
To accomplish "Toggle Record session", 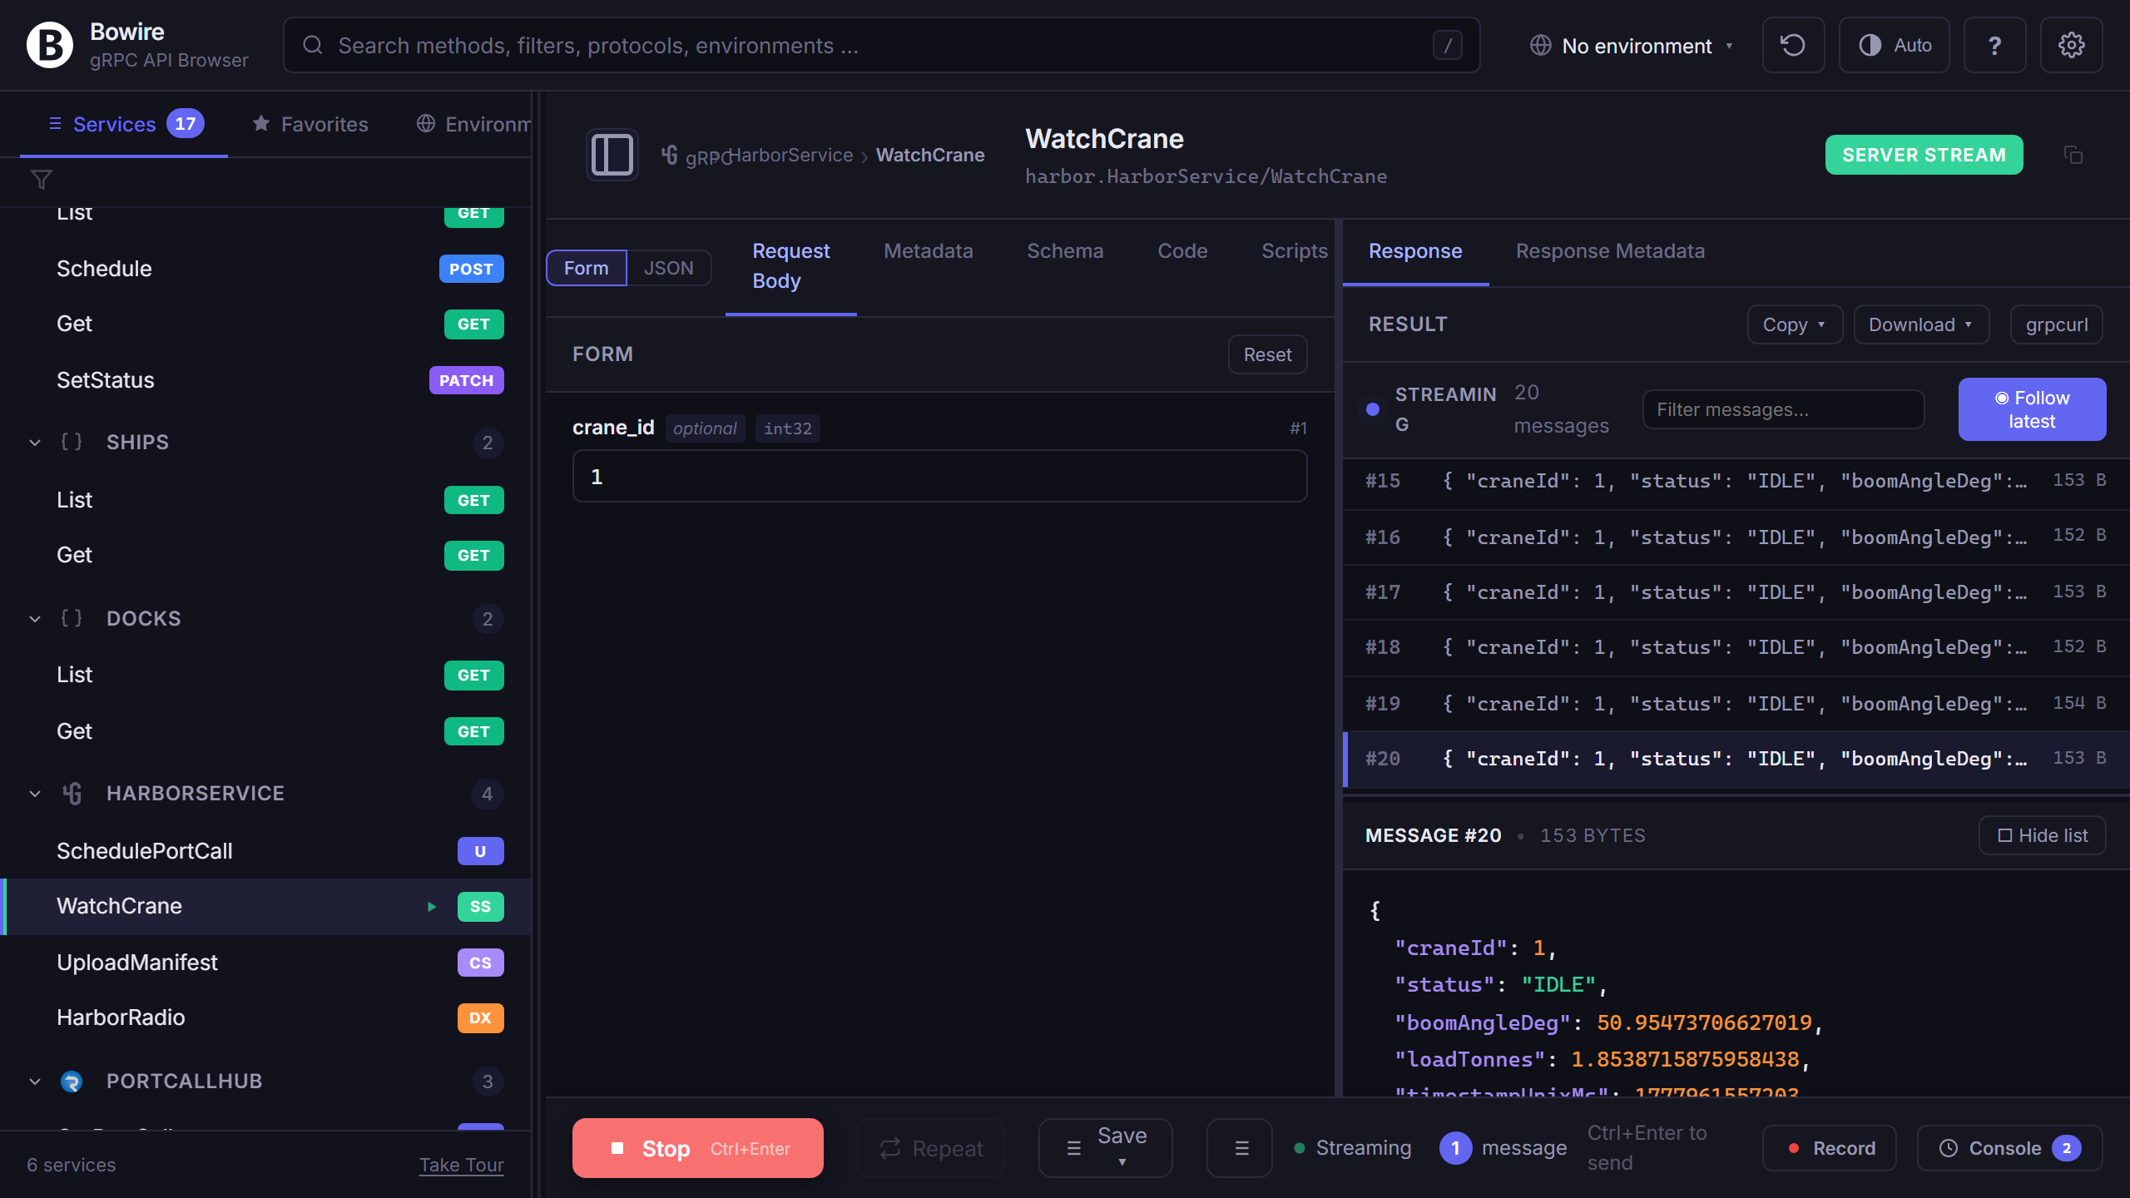I will (1829, 1148).
